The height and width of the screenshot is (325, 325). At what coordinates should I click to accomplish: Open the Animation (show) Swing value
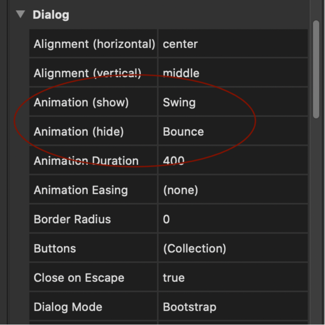click(x=233, y=102)
